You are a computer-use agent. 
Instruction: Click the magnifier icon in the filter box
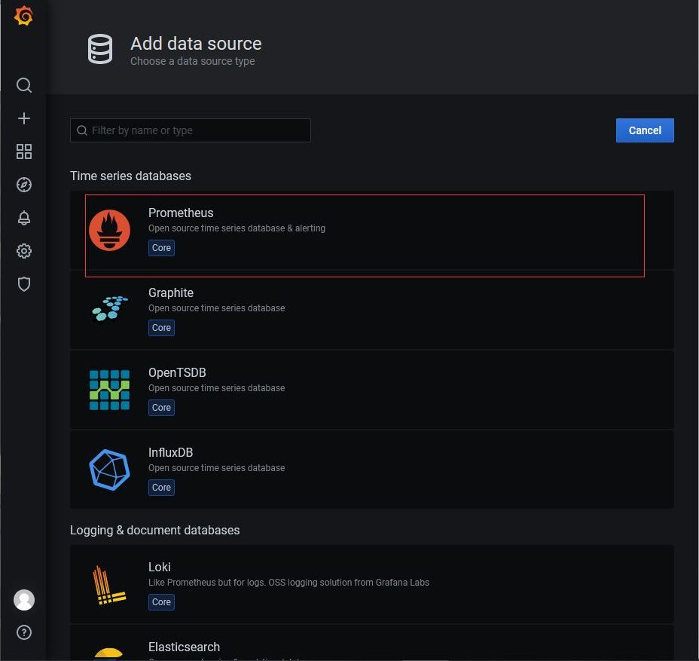point(82,130)
